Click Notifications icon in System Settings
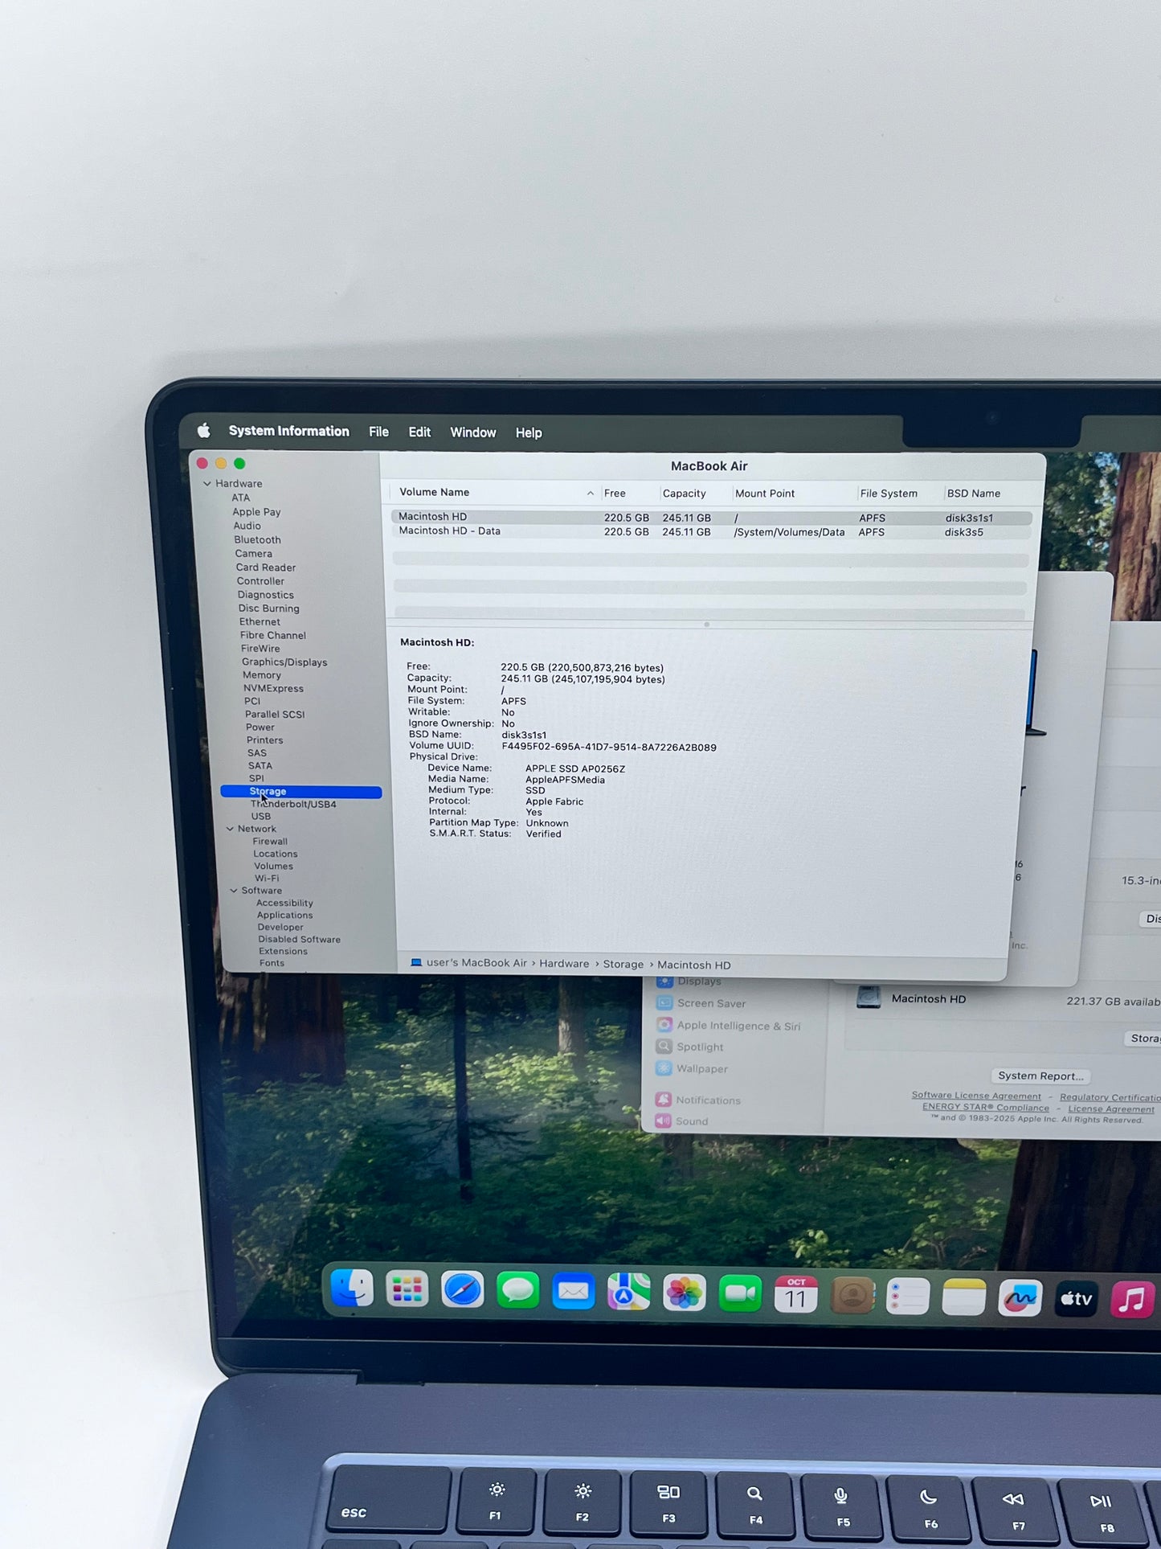This screenshot has height=1549, width=1161. point(663,1100)
